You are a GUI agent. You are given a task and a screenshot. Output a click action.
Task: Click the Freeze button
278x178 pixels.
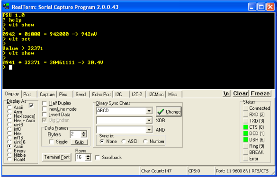[260, 93]
